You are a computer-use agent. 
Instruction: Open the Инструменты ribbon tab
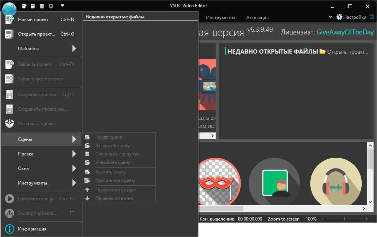(220, 18)
